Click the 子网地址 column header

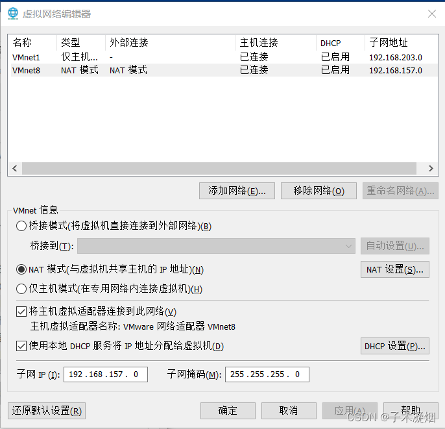point(401,43)
